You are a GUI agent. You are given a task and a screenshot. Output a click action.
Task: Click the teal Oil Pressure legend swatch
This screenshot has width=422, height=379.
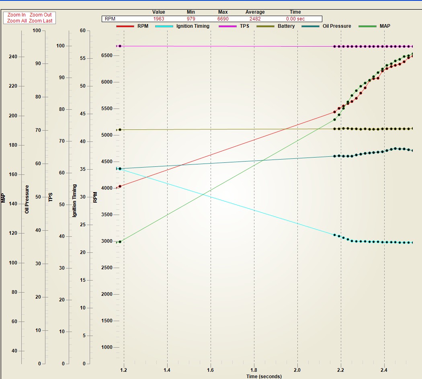click(x=311, y=26)
